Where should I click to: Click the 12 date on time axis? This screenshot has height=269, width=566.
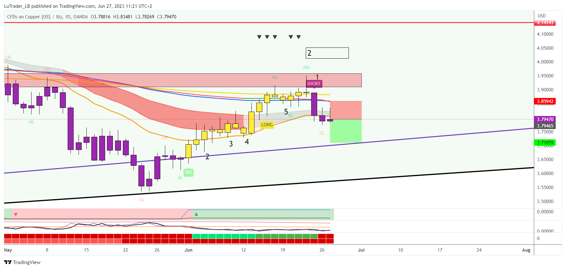pos(243,250)
